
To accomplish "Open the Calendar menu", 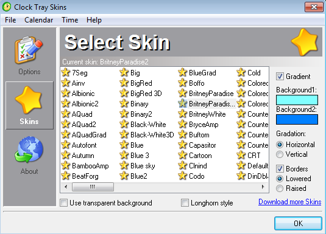I will pyautogui.click(x=38, y=20).
